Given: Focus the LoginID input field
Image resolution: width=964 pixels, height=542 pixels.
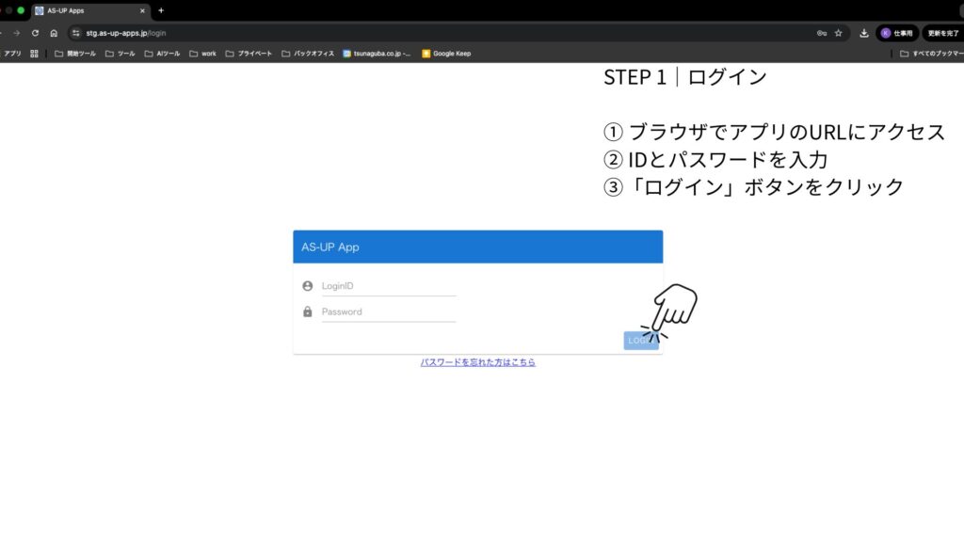Looking at the screenshot, I should click(x=388, y=286).
